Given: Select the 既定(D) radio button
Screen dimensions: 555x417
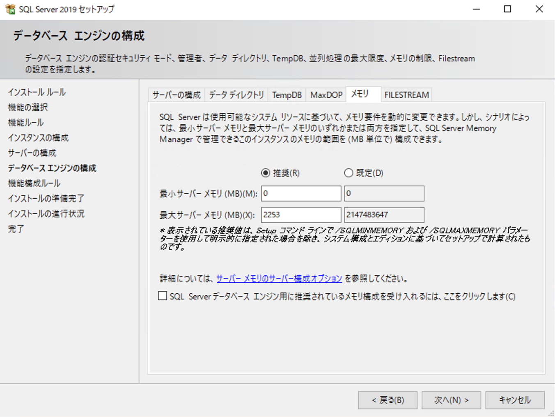Looking at the screenshot, I should coord(349,173).
